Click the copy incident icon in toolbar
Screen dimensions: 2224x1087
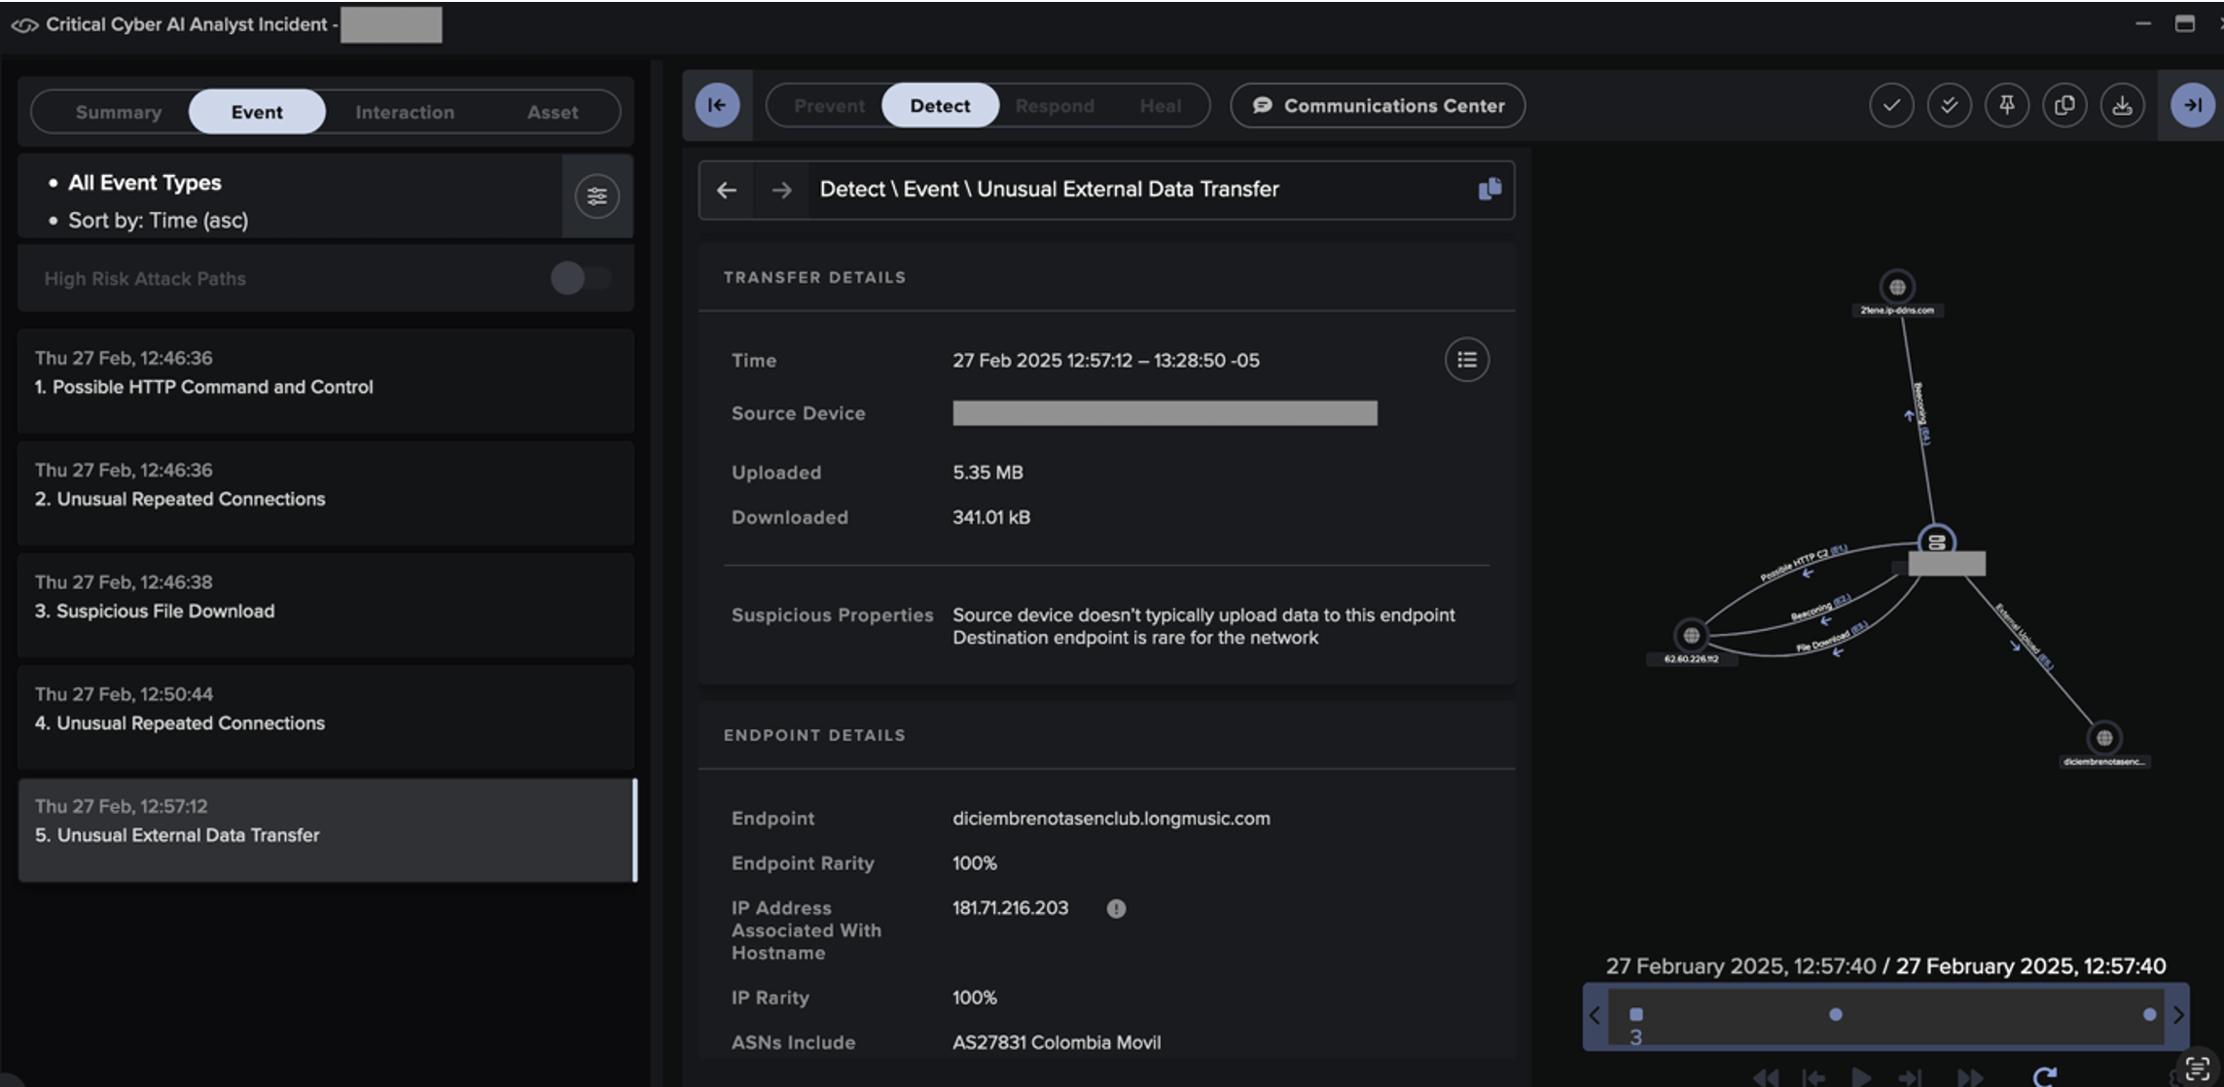[x=2064, y=105]
